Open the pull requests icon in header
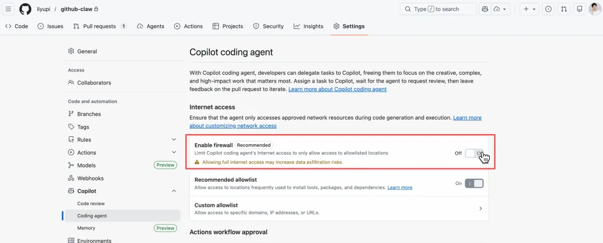 pos(564,9)
